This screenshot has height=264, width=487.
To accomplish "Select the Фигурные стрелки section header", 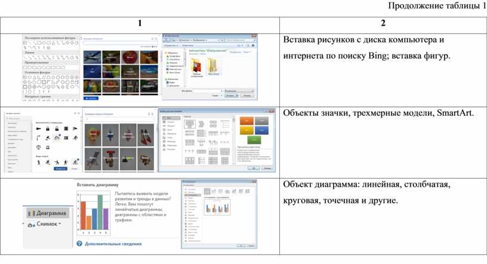I will click(51, 97).
